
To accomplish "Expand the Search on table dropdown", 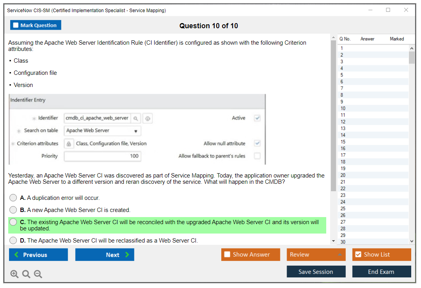I will click(102, 131).
